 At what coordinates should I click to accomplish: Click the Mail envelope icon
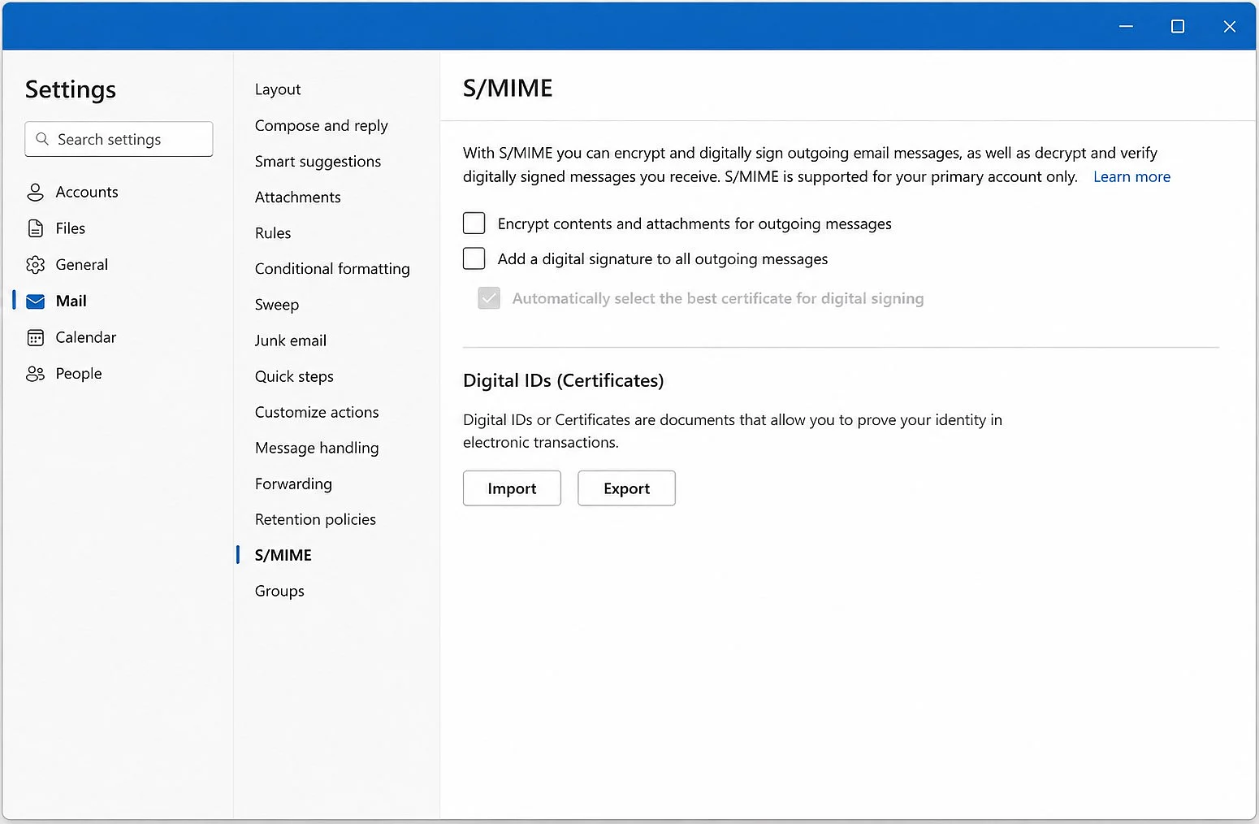35,301
